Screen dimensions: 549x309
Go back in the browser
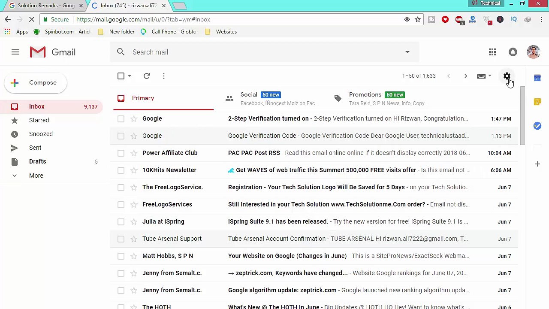click(x=8, y=19)
